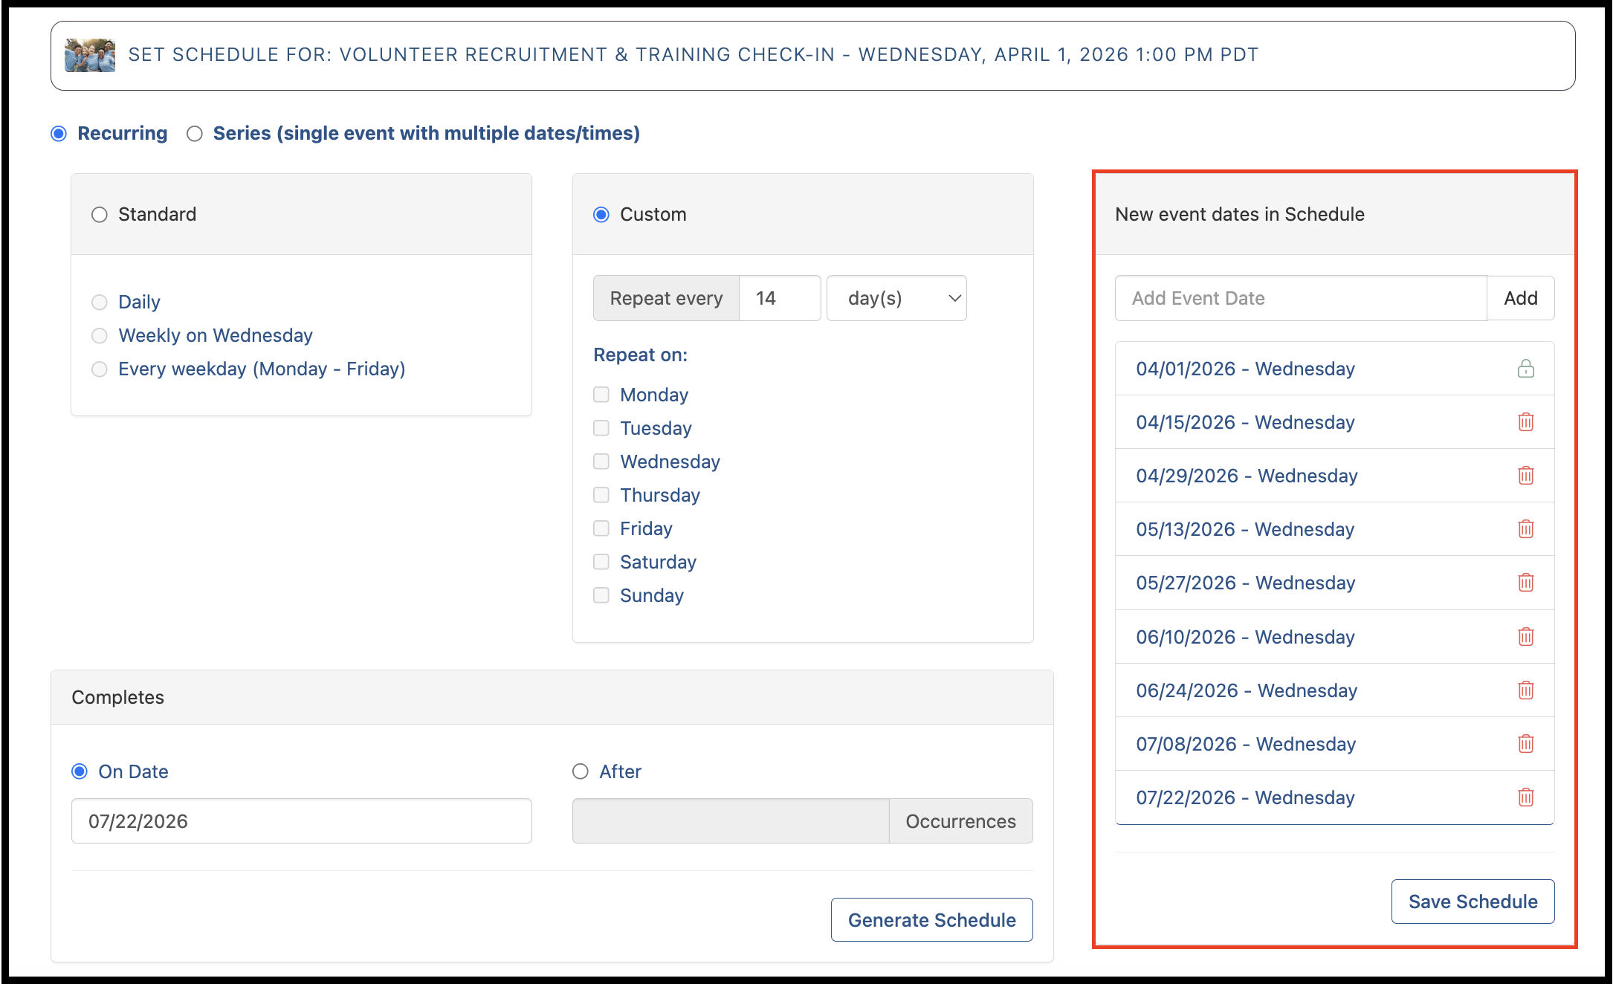1613x984 pixels.
Task: Select the After completion radio
Action: coord(581,771)
